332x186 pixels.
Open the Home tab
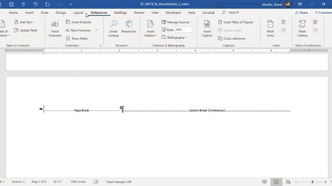point(13,12)
